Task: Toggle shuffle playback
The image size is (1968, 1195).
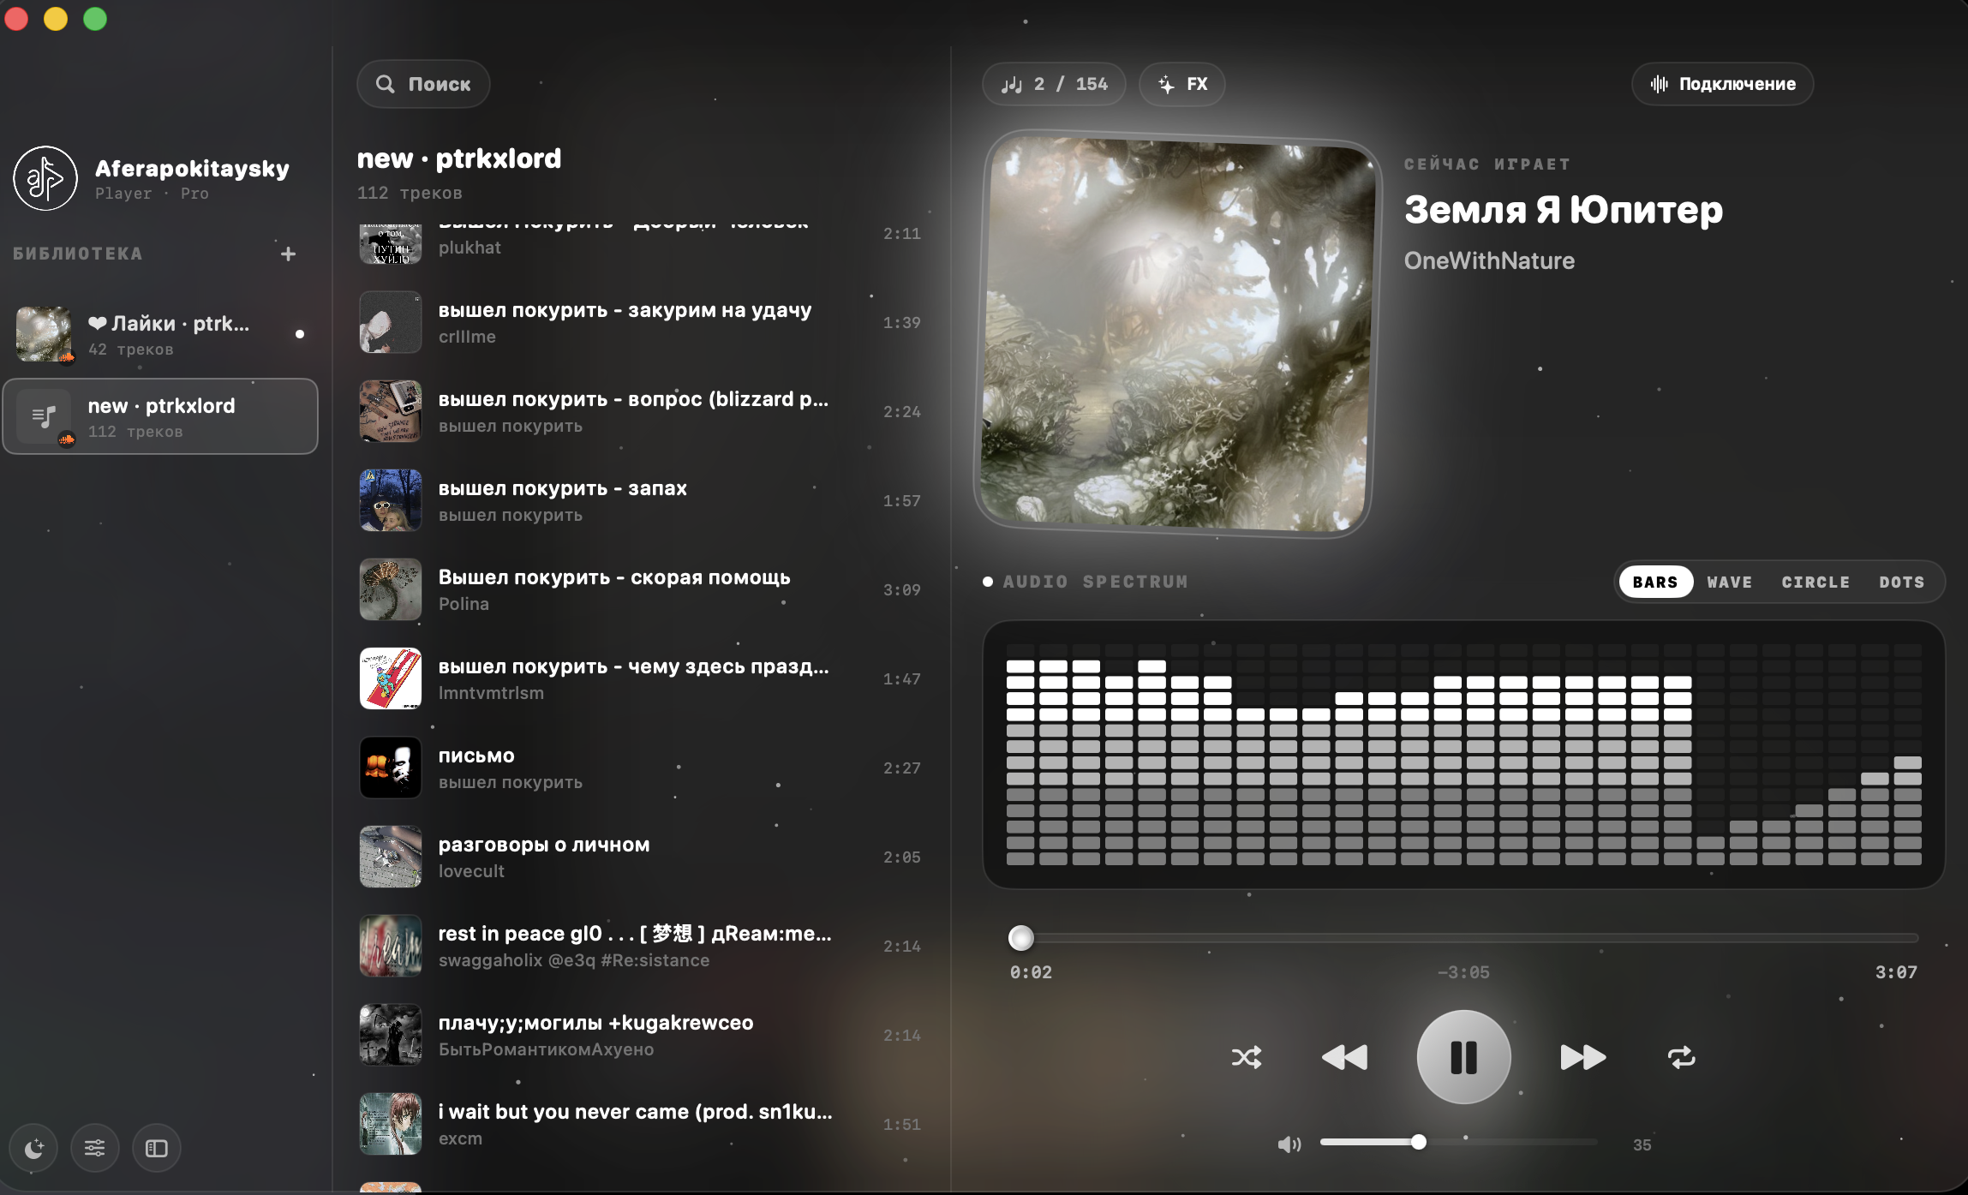Action: pyautogui.click(x=1247, y=1057)
